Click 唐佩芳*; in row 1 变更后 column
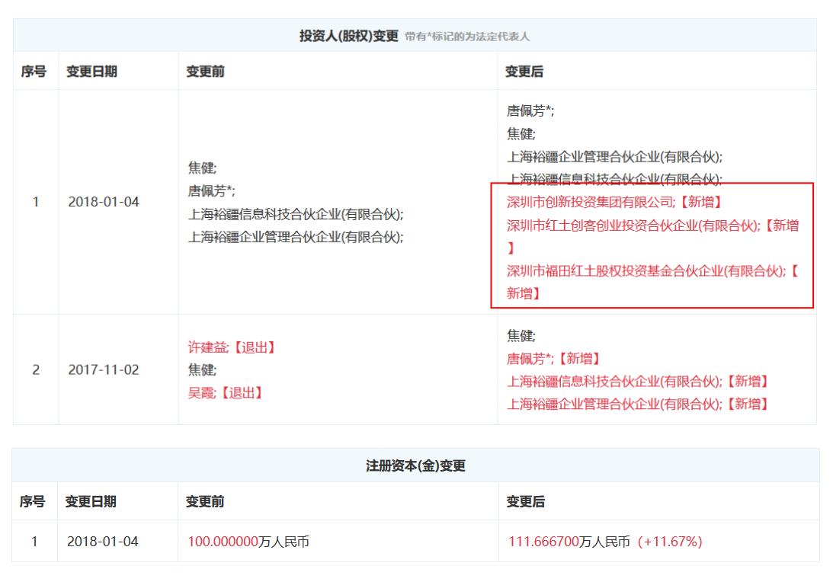Viewport: 833px width, 582px height. [x=530, y=110]
